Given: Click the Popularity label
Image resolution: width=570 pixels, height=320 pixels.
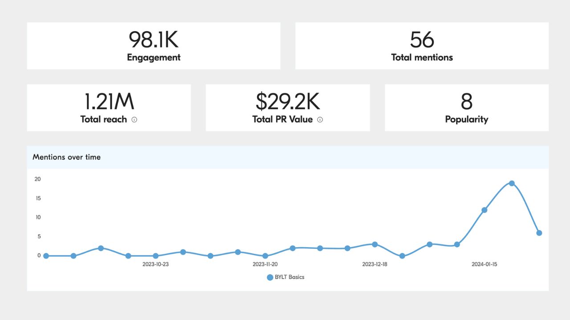Looking at the screenshot, I should (x=466, y=120).
